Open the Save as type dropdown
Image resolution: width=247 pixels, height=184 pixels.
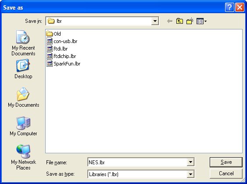(190, 174)
